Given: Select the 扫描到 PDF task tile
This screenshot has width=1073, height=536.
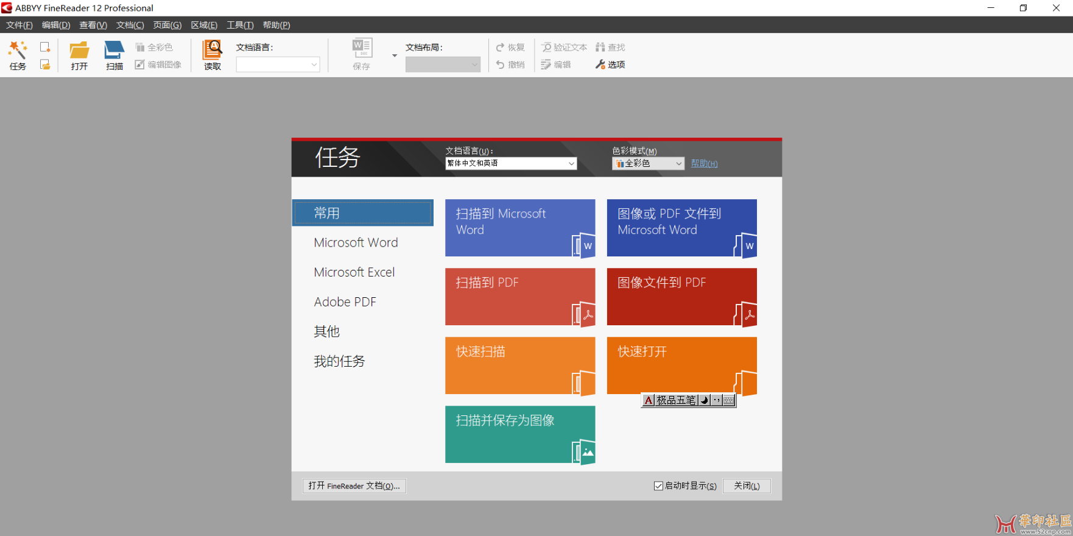Looking at the screenshot, I should 520,297.
